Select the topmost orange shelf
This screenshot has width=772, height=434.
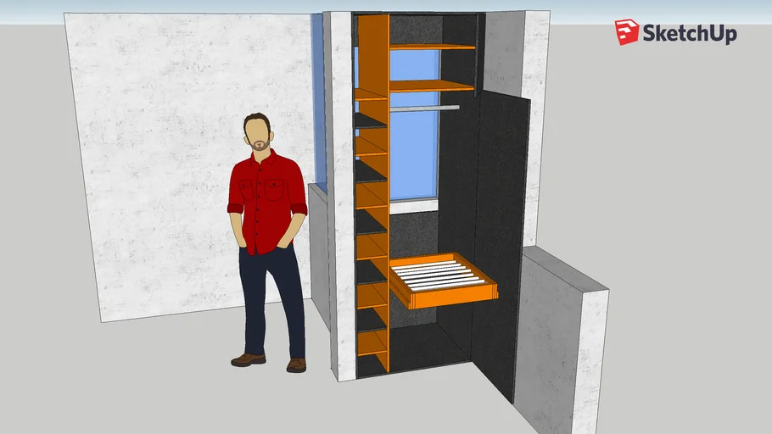[433, 47]
